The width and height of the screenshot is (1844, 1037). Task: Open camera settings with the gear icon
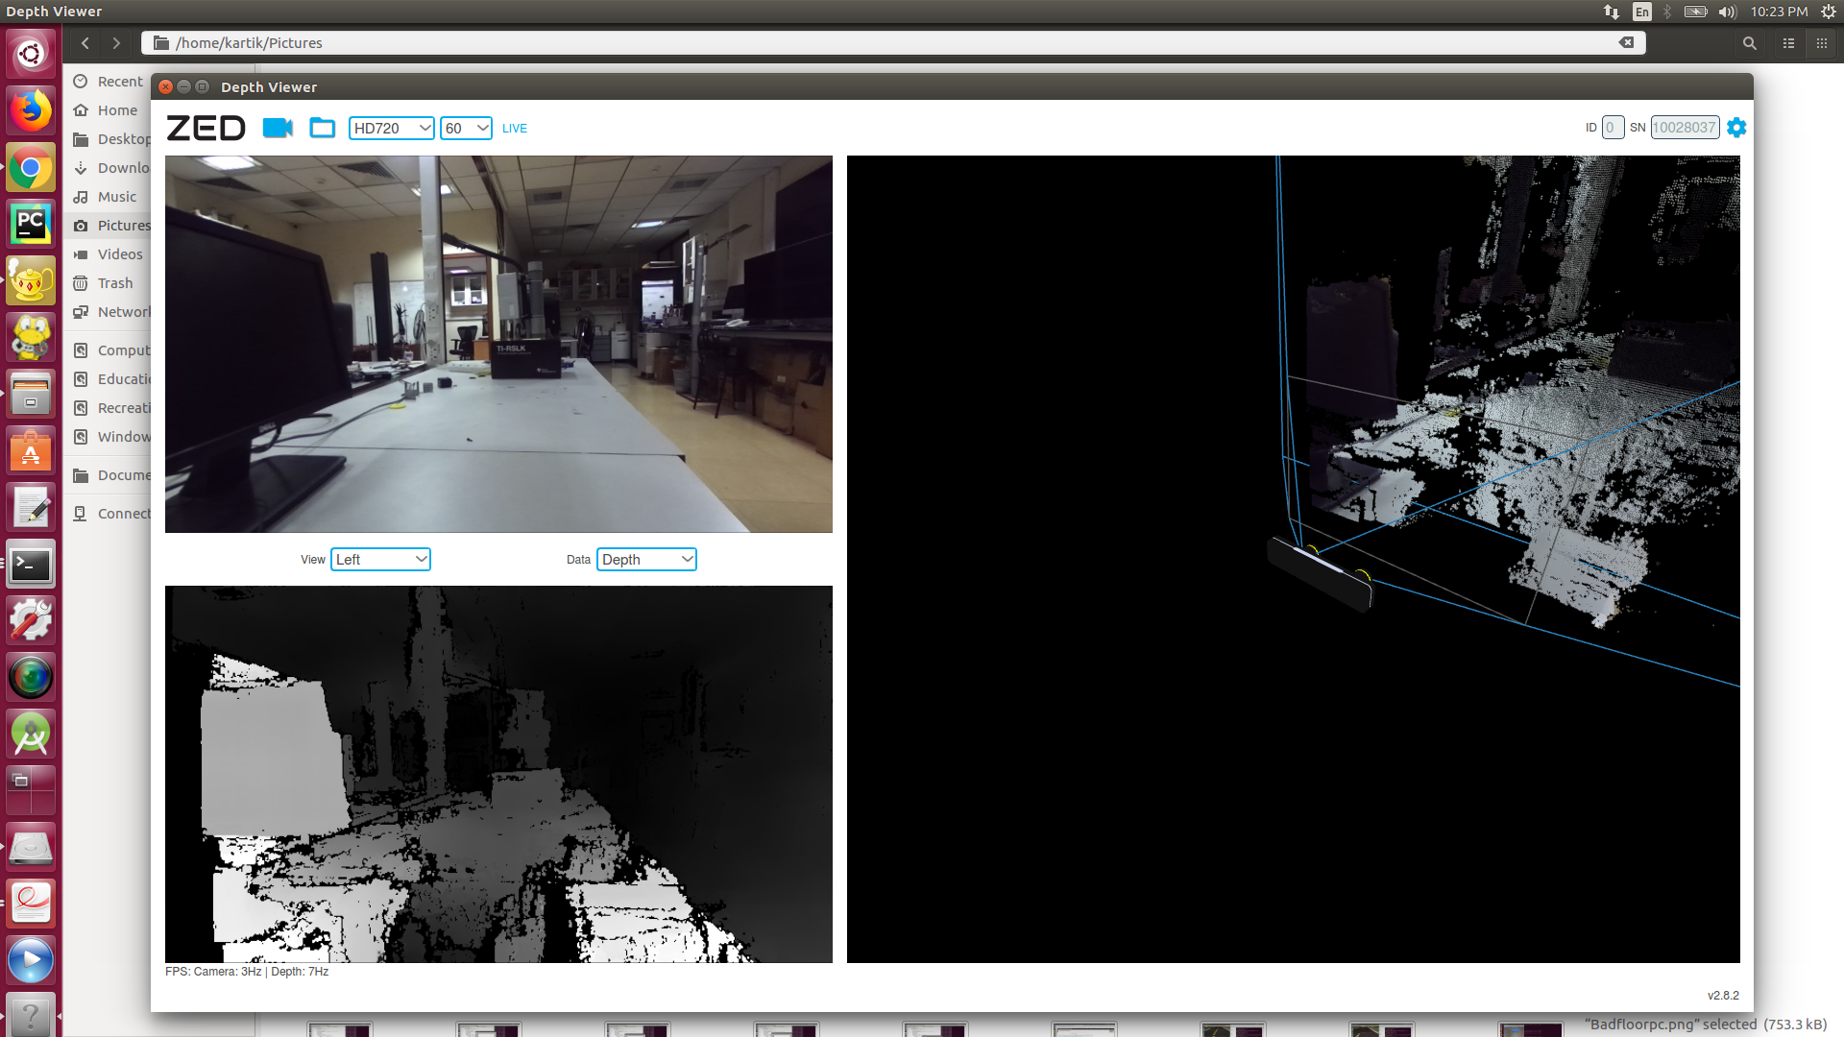coord(1735,128)
